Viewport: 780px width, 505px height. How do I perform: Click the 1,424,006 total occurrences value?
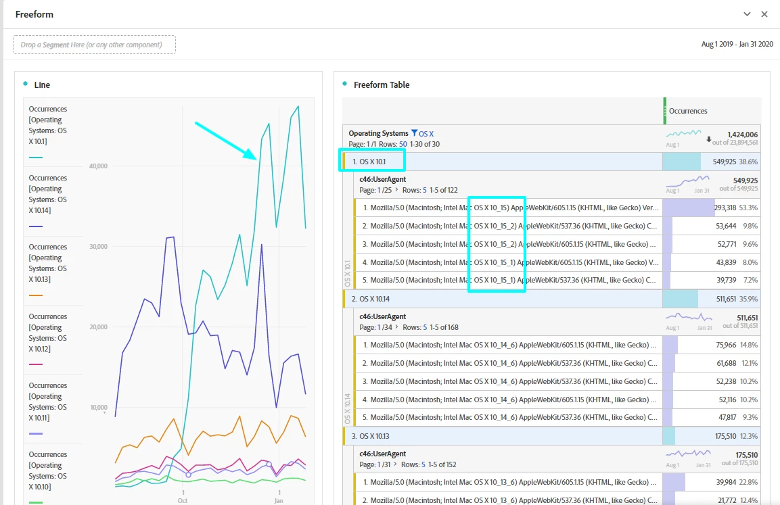(742, 135)
